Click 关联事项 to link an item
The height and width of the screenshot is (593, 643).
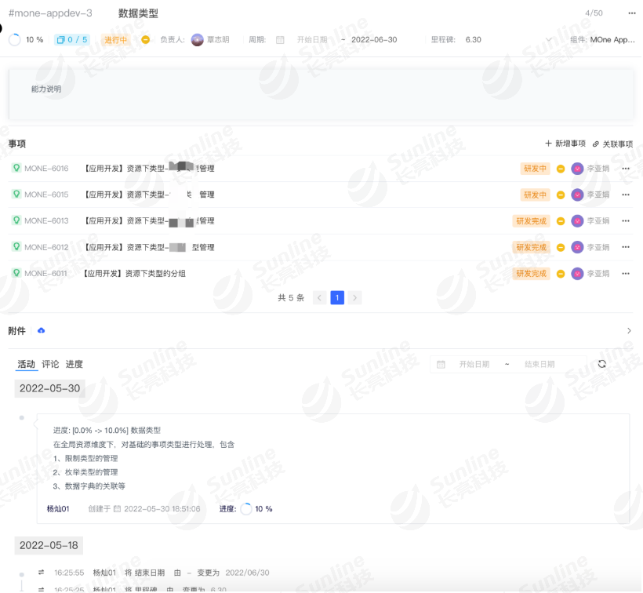click(x=612, y=144)
